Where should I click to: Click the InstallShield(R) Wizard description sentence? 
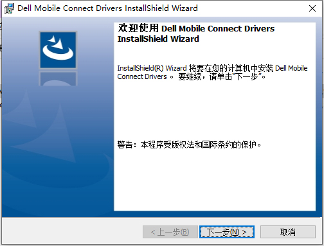(x=212, y=73)
